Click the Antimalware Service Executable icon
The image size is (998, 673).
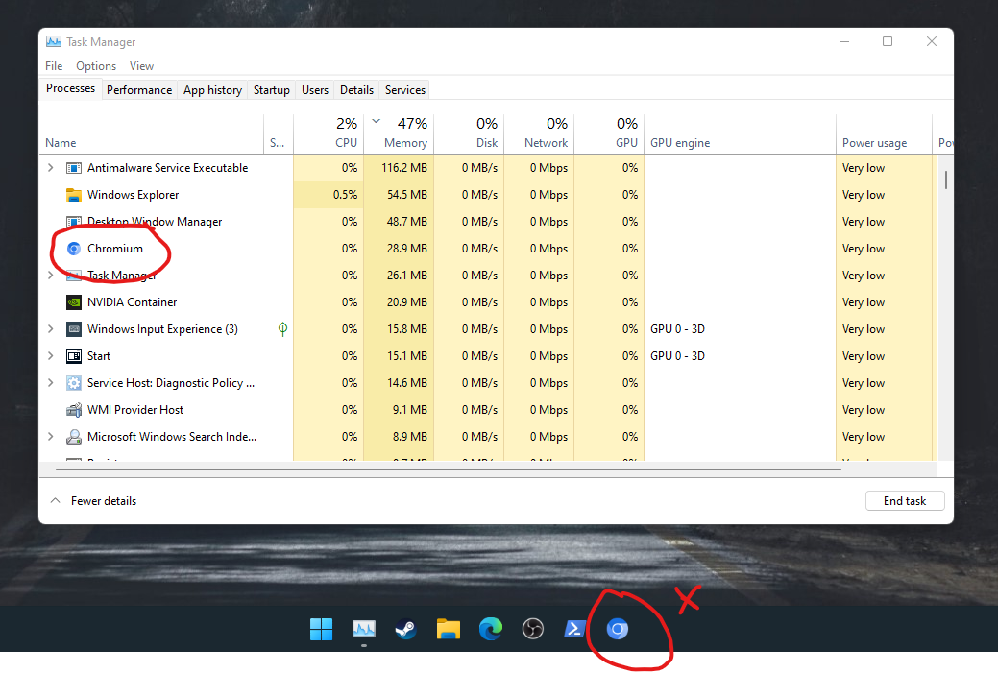point(74,168)
